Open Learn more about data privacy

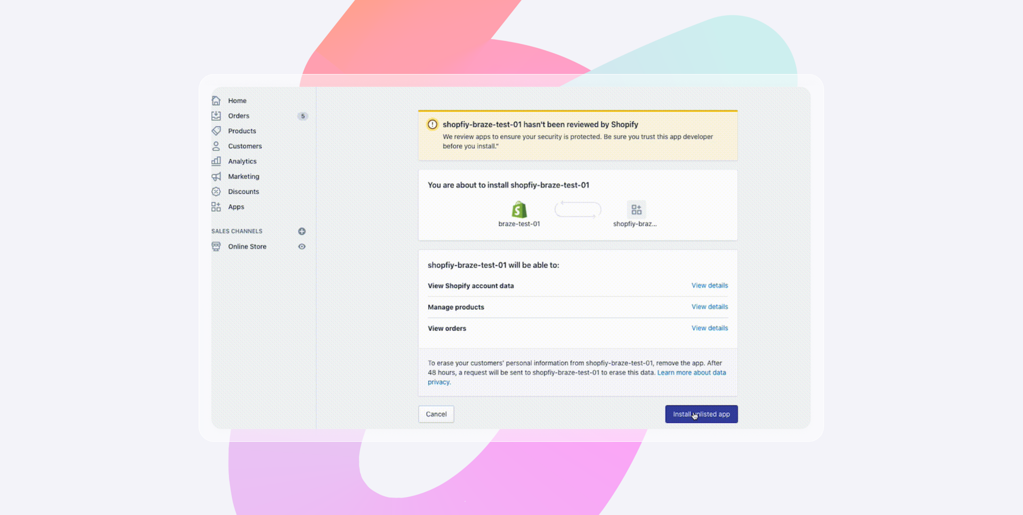pyautogui.click(x=692, y=372)
